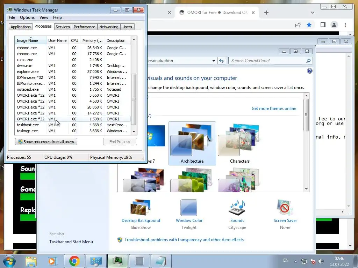Sort processes by Memory column header
Viewport: 358px width, 268px height.
coord(92,40)
